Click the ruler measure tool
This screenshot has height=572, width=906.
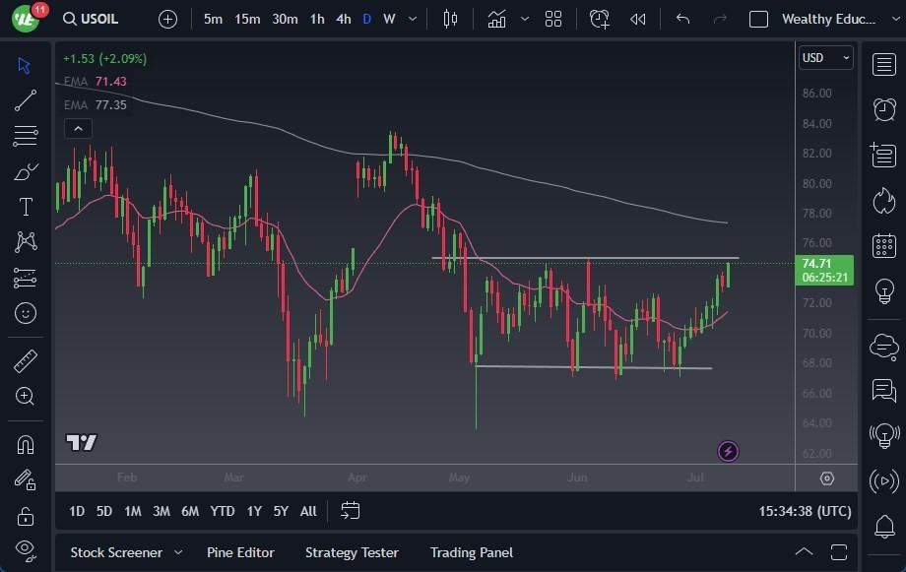pos(26,361)
